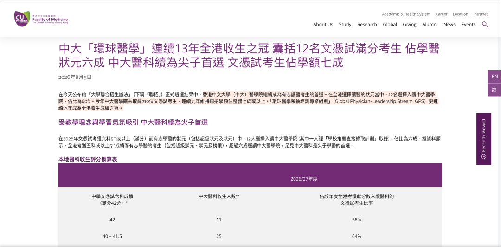Open the Research menu

pos(367,24)
